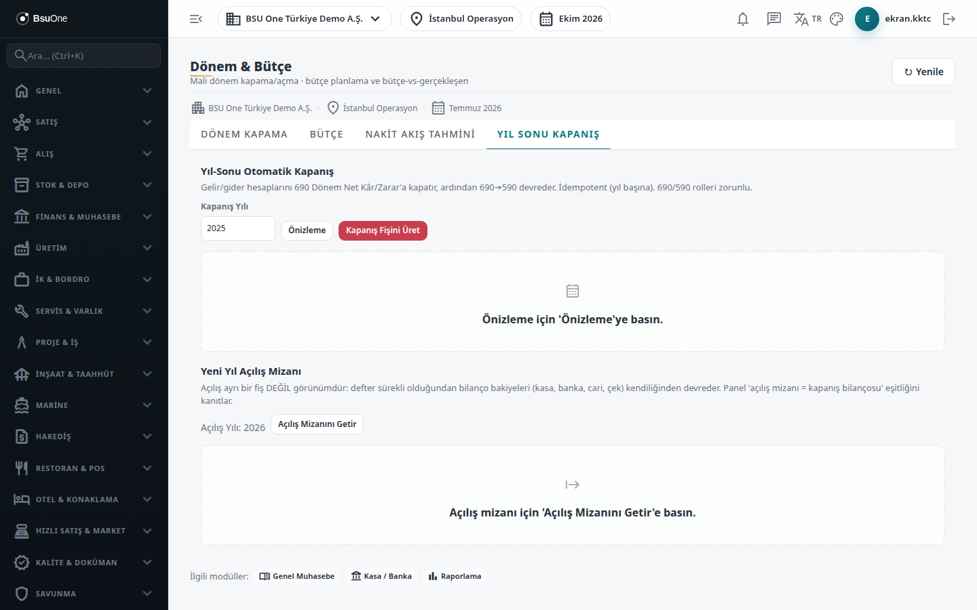Click the Restoran & POS cutlery icon
This screenshot has width=977, height=610.
(22, 468)
